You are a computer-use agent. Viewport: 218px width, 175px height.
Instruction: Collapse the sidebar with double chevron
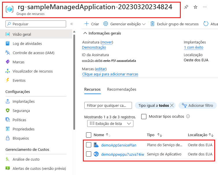[x=72, y=24]
